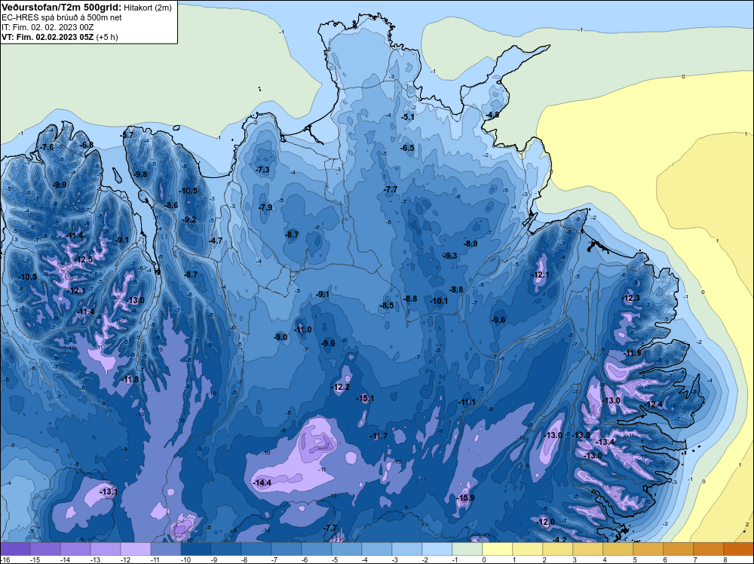This screenshot has height=564, width=754.
Task: Pick the -14.4 temperature reading
Action: (262, 483)
